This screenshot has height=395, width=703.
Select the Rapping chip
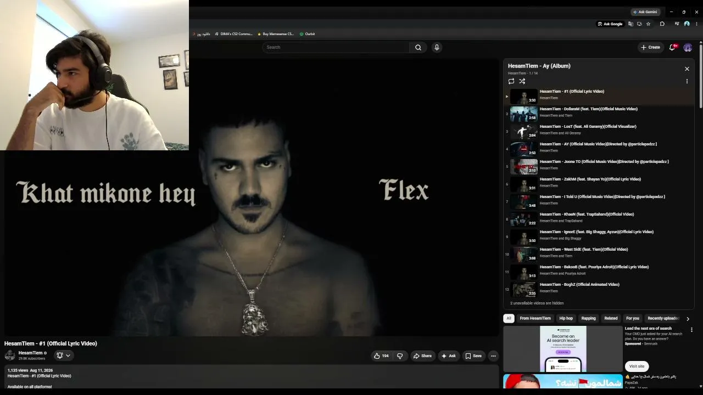tap(588, 318)
